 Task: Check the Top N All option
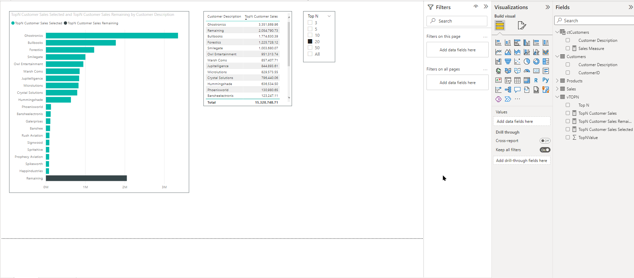310,54
